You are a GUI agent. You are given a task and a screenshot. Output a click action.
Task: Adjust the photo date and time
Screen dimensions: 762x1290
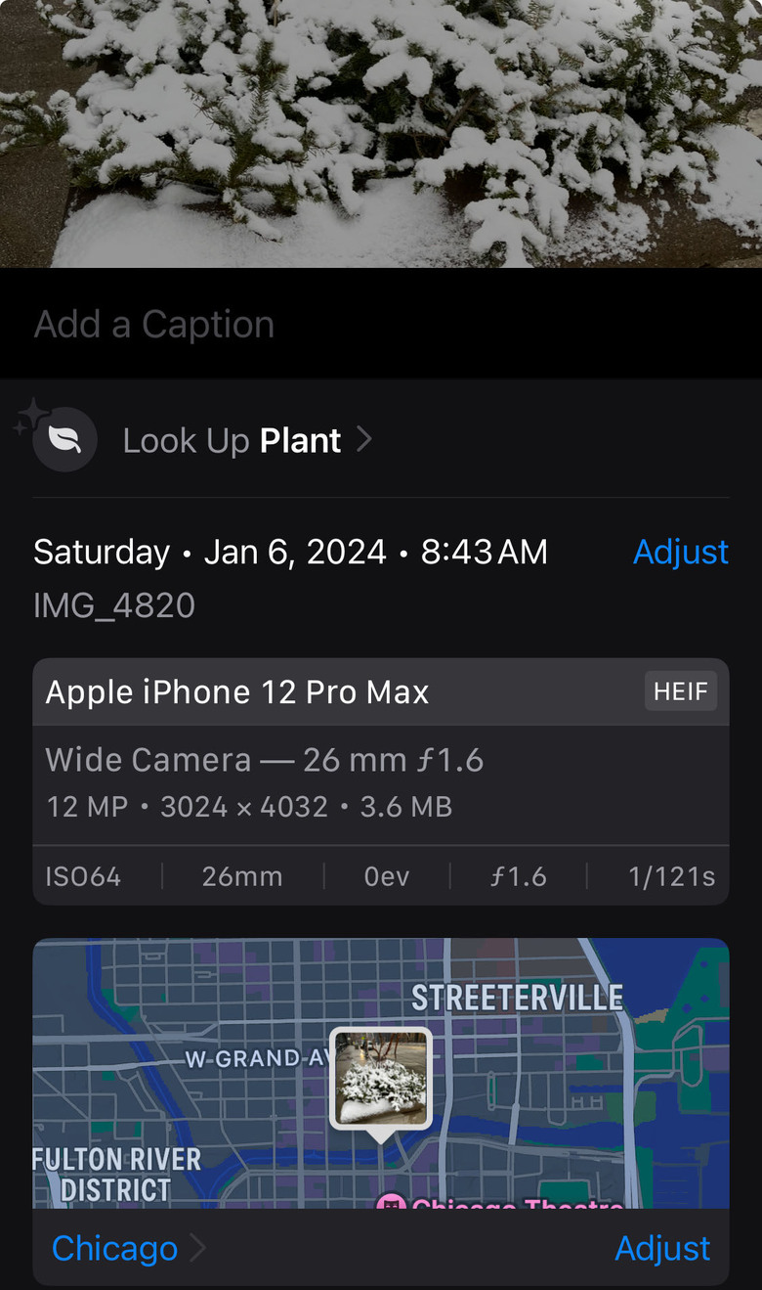pyautogui.click(x=681, y=552)
